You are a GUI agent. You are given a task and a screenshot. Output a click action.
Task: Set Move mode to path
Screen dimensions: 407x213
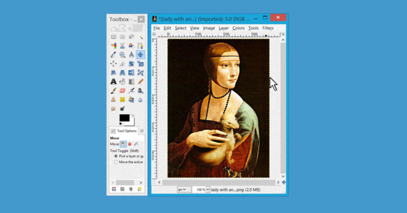[136, 144]
